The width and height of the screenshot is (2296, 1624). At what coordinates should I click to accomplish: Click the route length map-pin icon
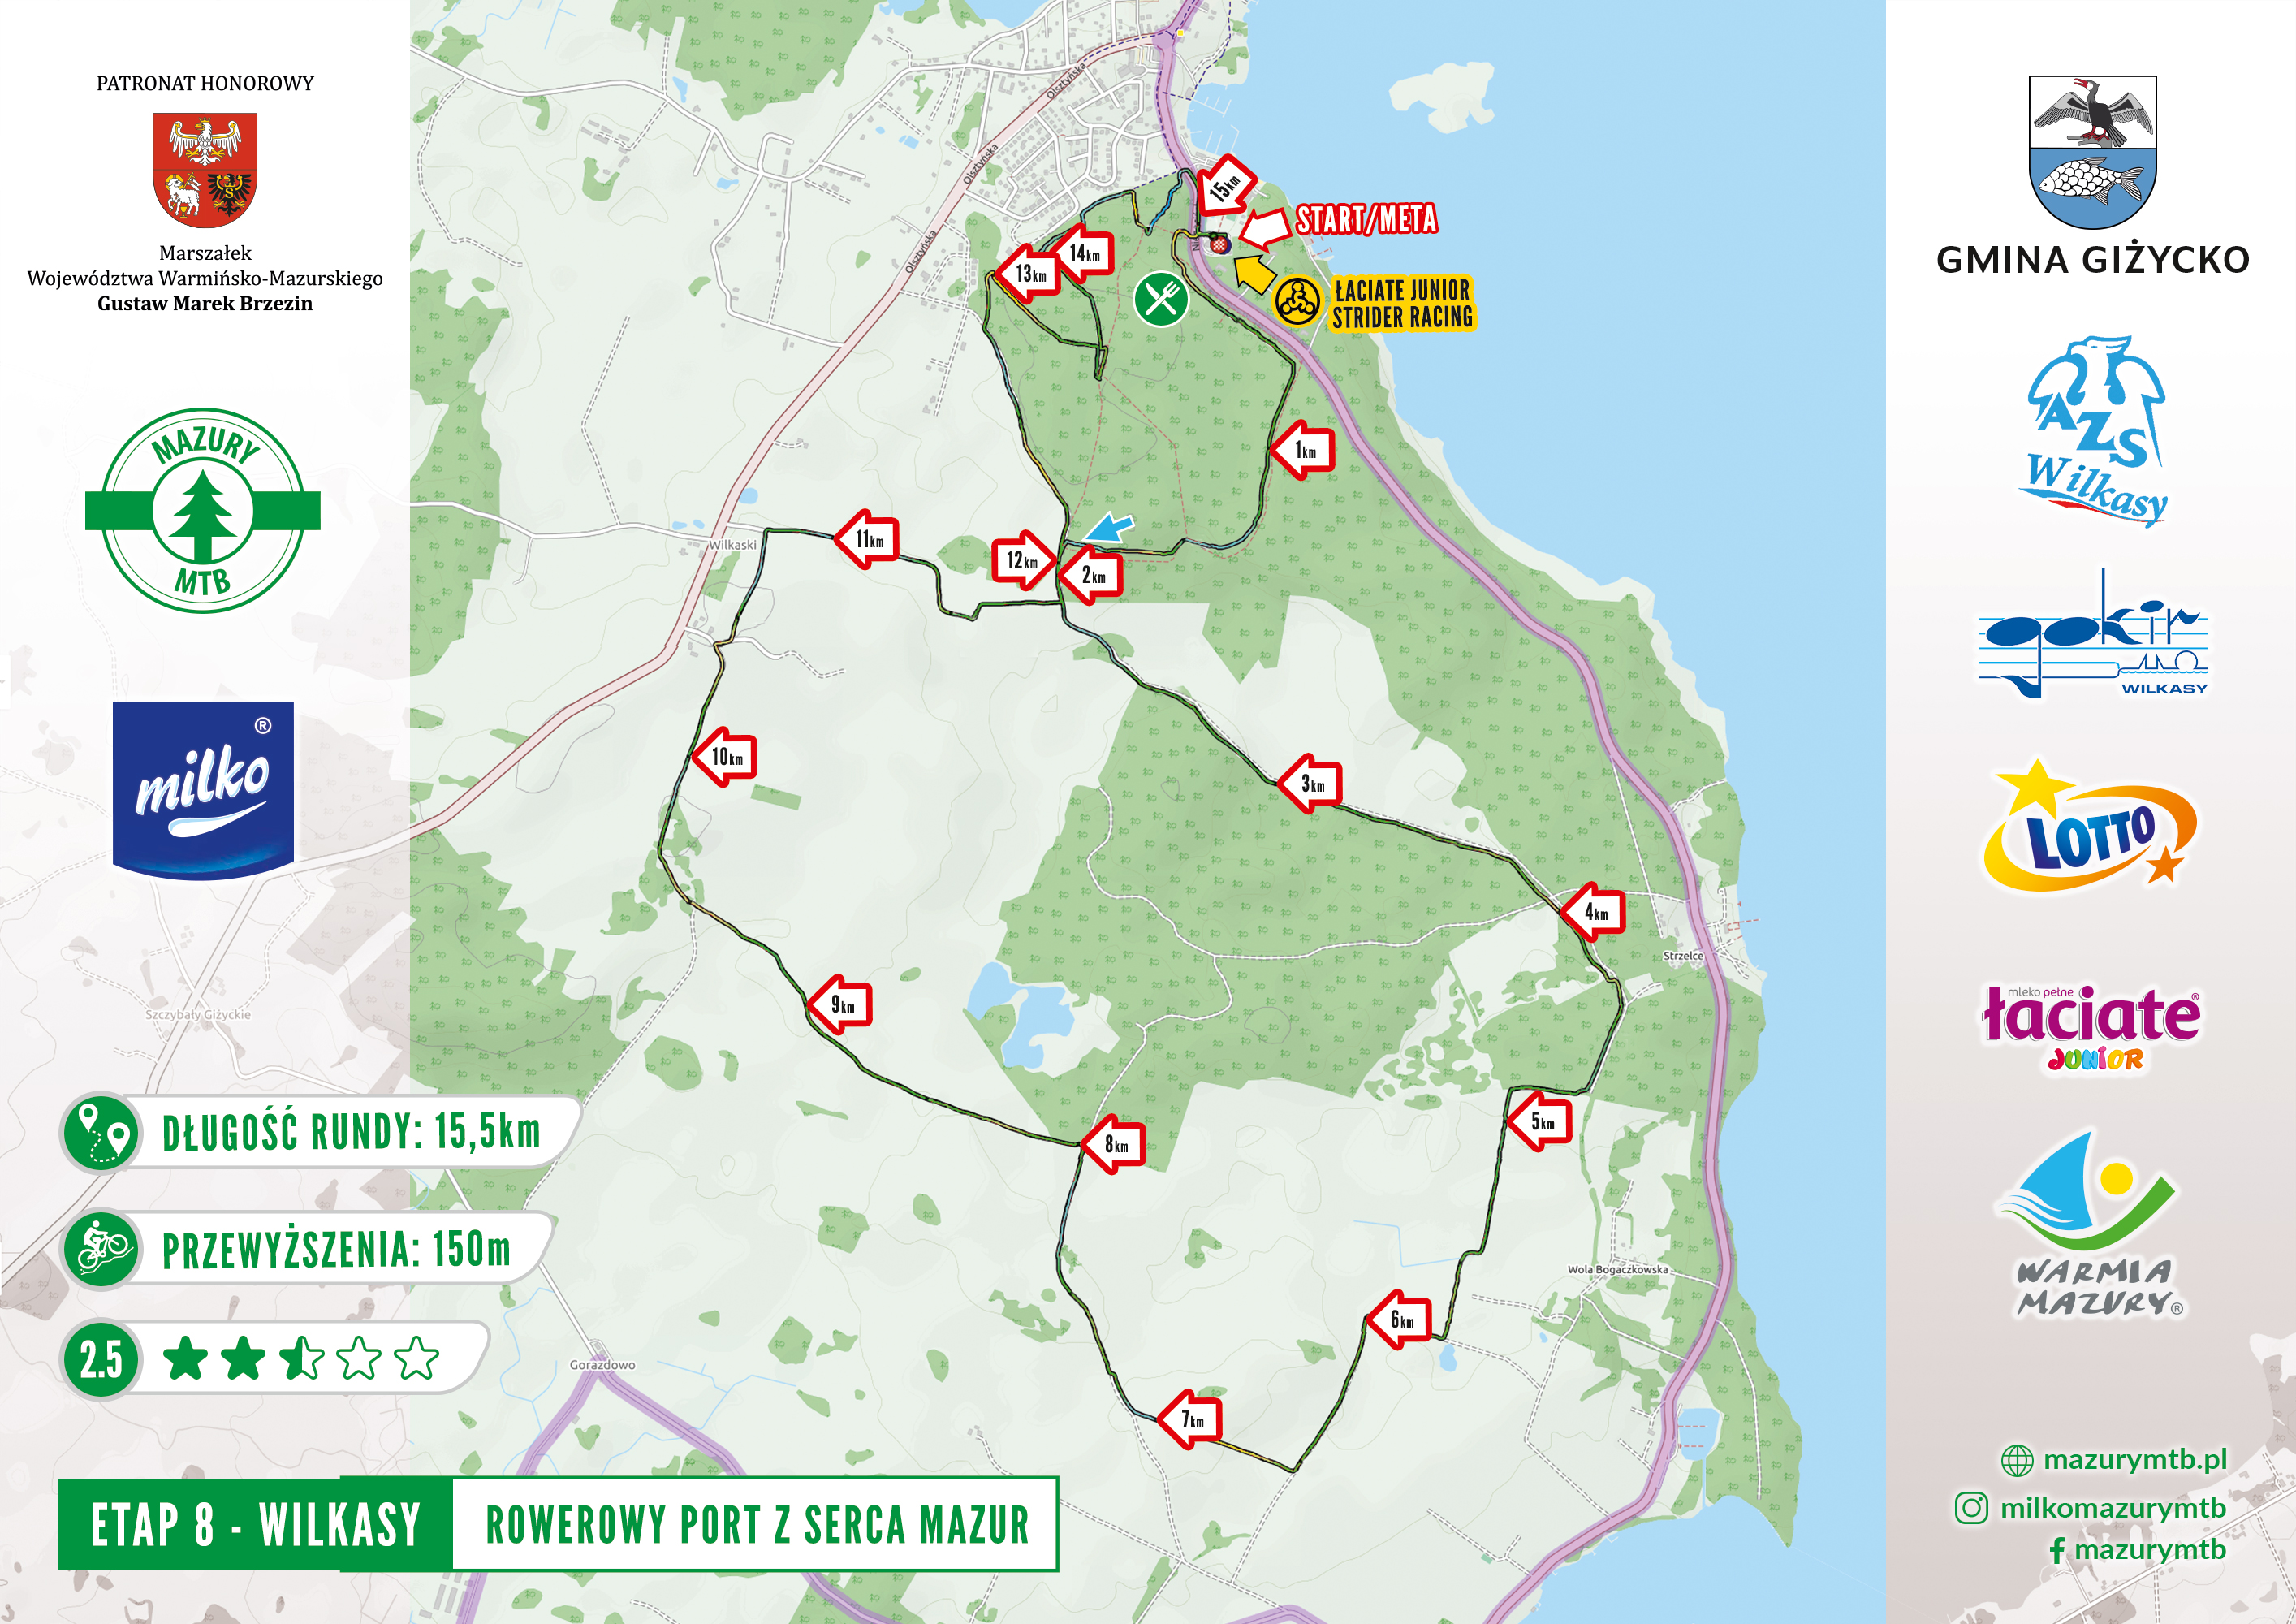[x=102, y=1132]
